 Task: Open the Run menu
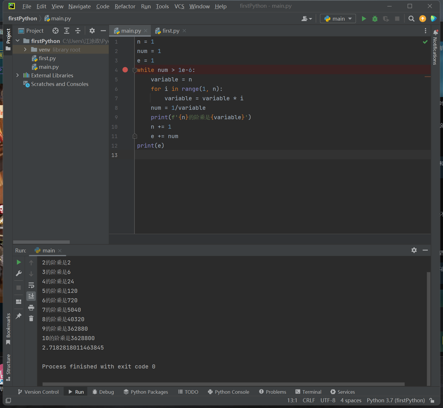click(146, 6)
